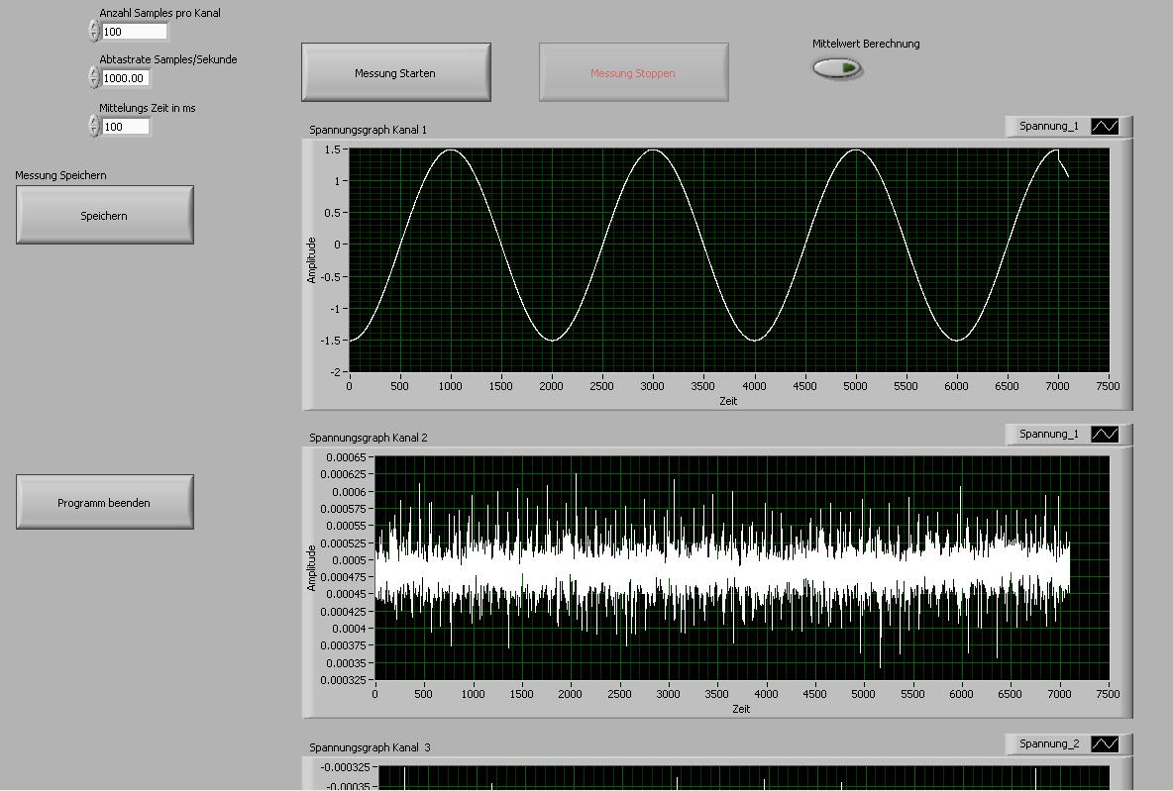Click the Spannung_2 plot icon for Kanal 3
Image resolution: width=1173 pixels, height=791 pixels.
[x=1104, y=744]
